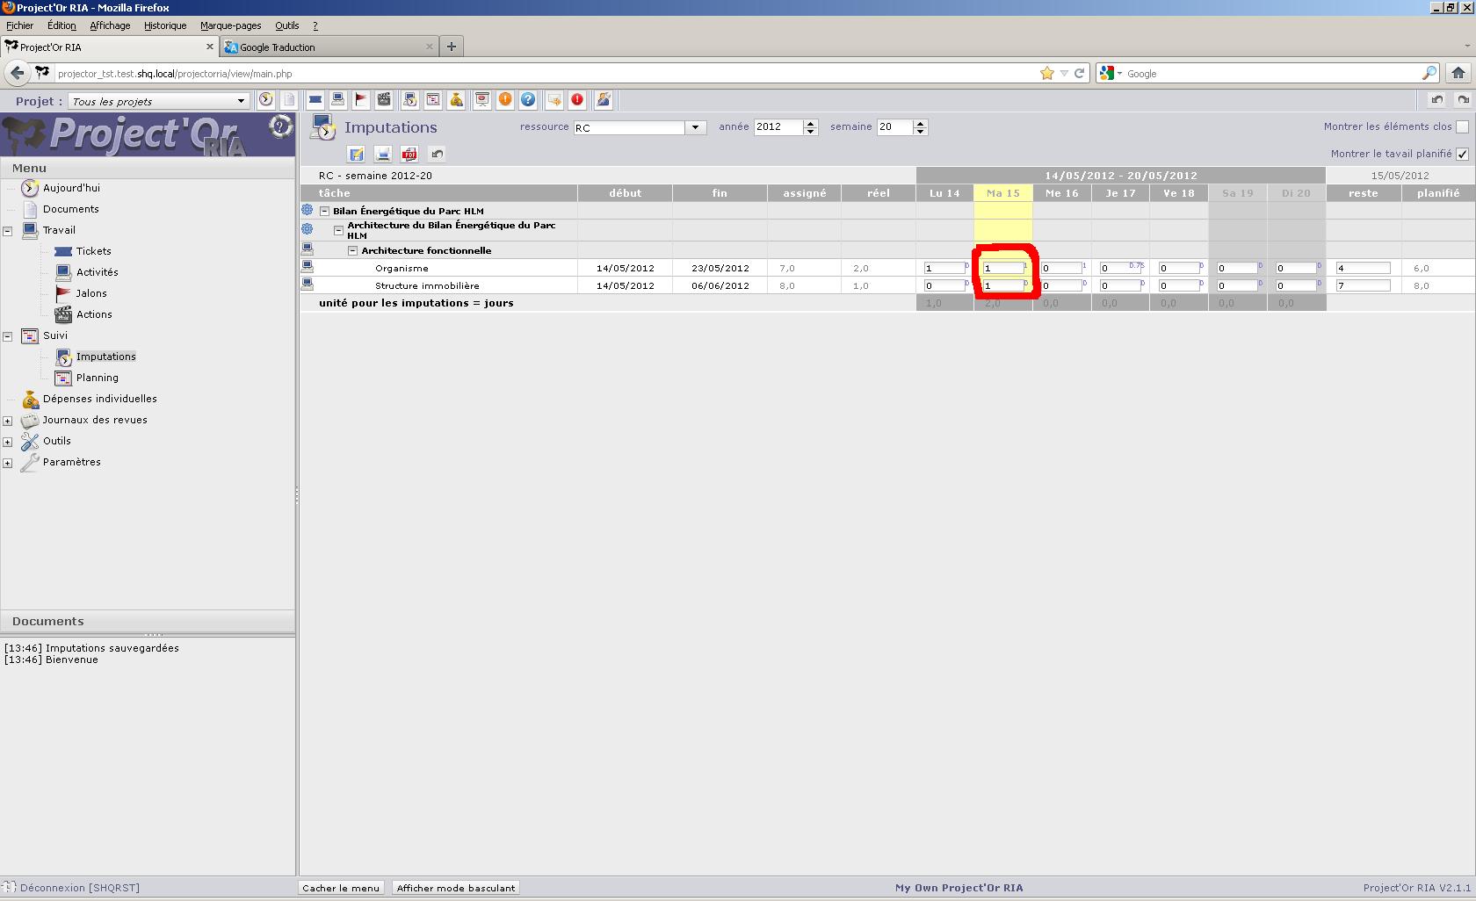
Task: Click the money bag expenses toolbar icon
Action: [x=456, y=100]
